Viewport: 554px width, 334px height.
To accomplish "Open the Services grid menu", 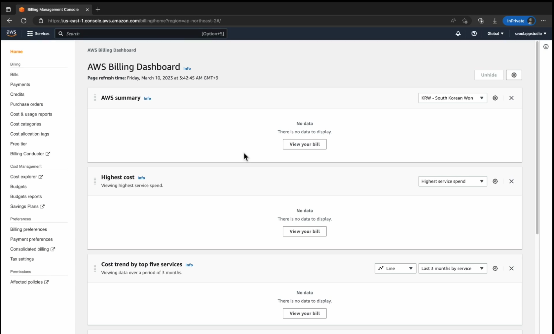I will click(38, 34).
